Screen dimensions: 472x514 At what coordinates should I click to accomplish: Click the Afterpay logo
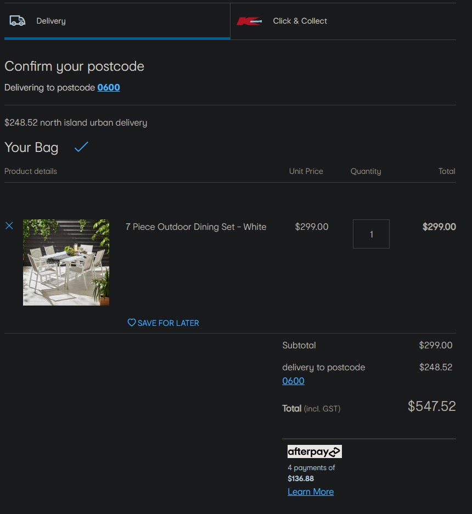point(314,451)
